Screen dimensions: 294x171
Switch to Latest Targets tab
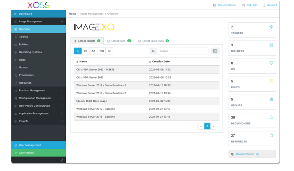coord(87,41)
